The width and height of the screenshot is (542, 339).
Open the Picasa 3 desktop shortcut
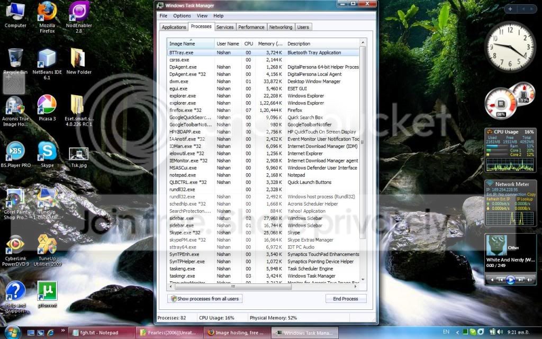click(x=47, y=108)
